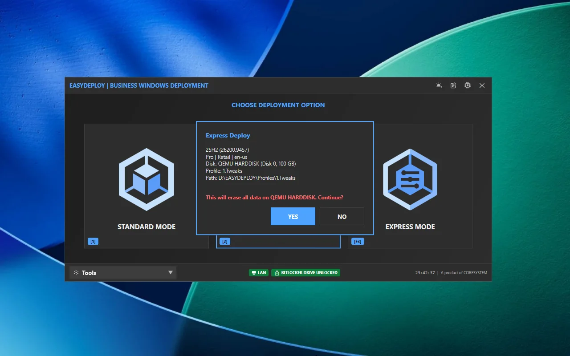The width and height of the screenshot is (570, 356).
Task: Cancel the deployment with the NO button
Action: click(342, 216)
